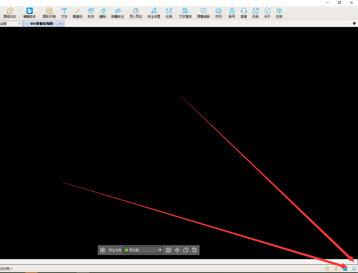The width and height of the screenshot is (358, 273).
Task: Open the 标注设置 annotation settings
Action: [154, 13]
